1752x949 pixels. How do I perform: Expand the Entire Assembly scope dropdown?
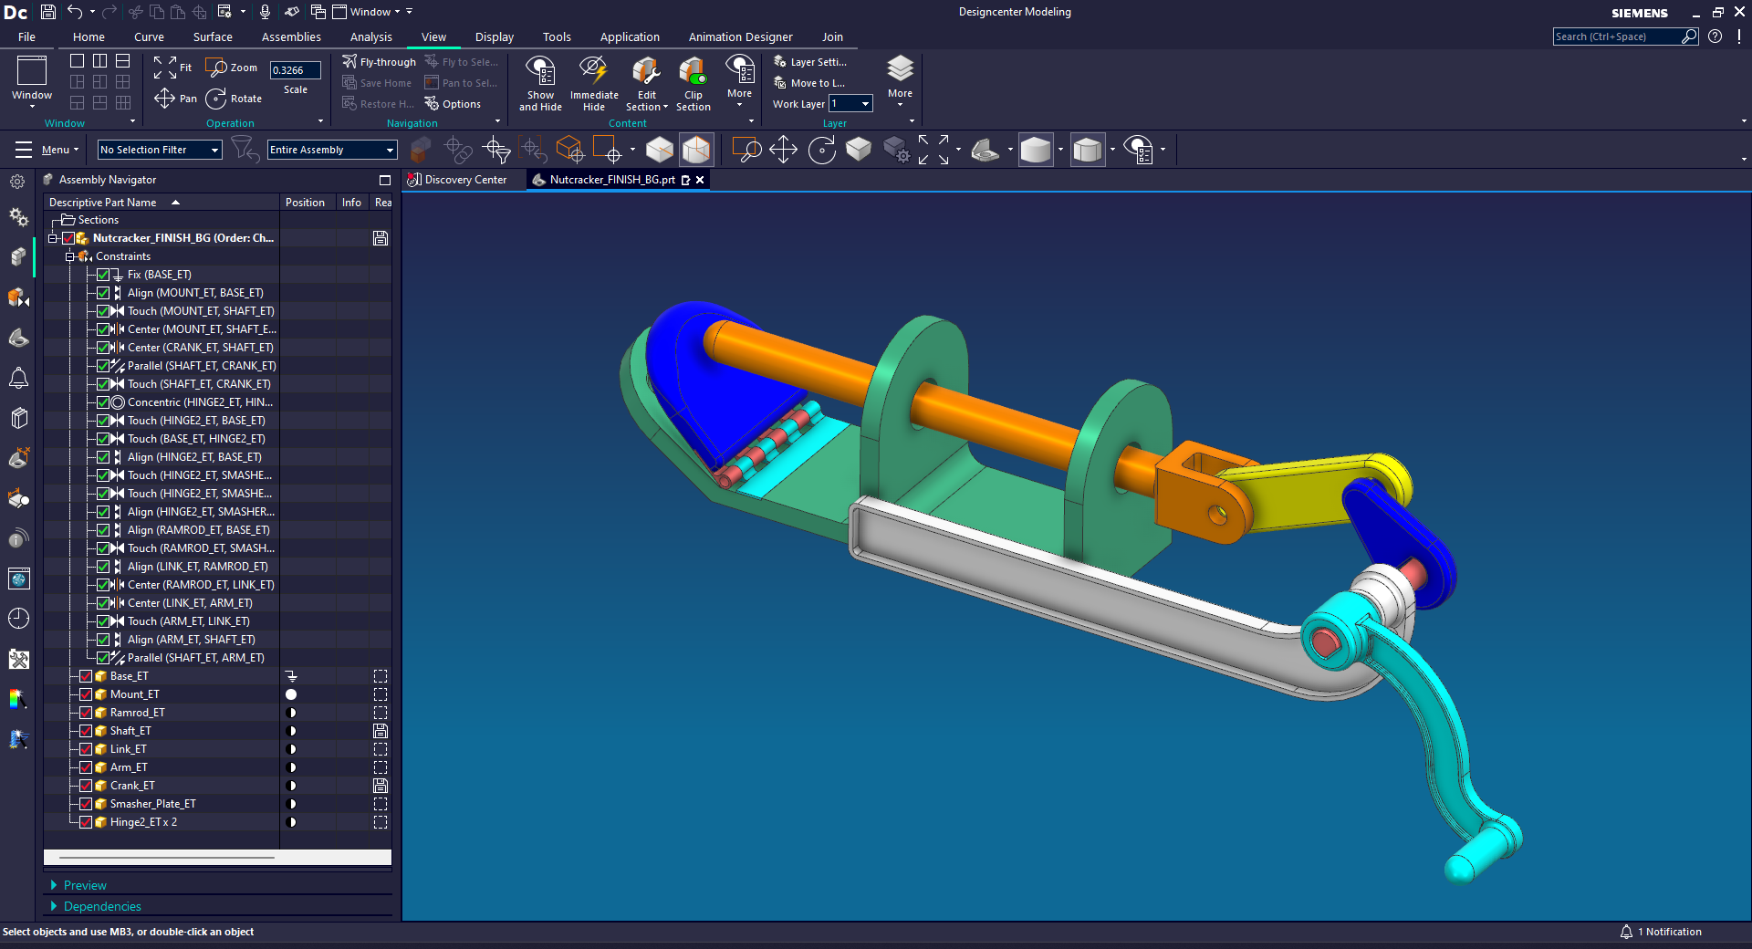pyautogui.click(x=332, y=150)
